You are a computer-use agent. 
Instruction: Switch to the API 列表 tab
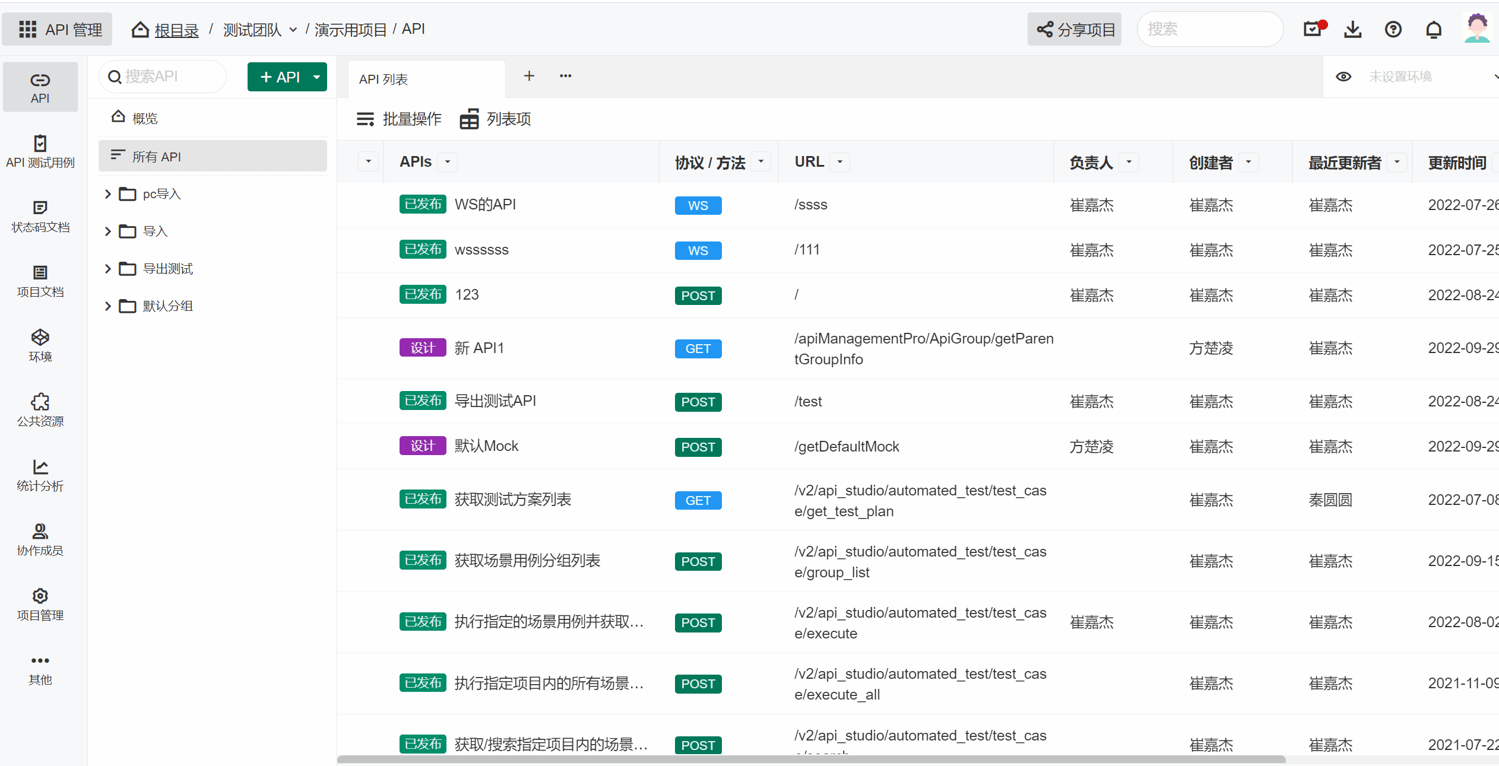(384, 78)
